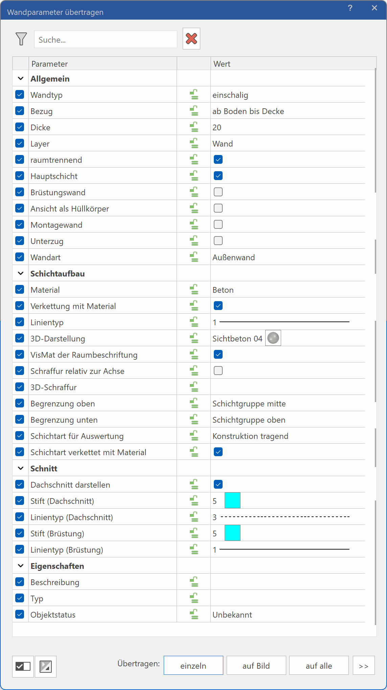The image size is (387, 690).
Task: Click the lock icon next to Material
Action: [x=193, y=289]
